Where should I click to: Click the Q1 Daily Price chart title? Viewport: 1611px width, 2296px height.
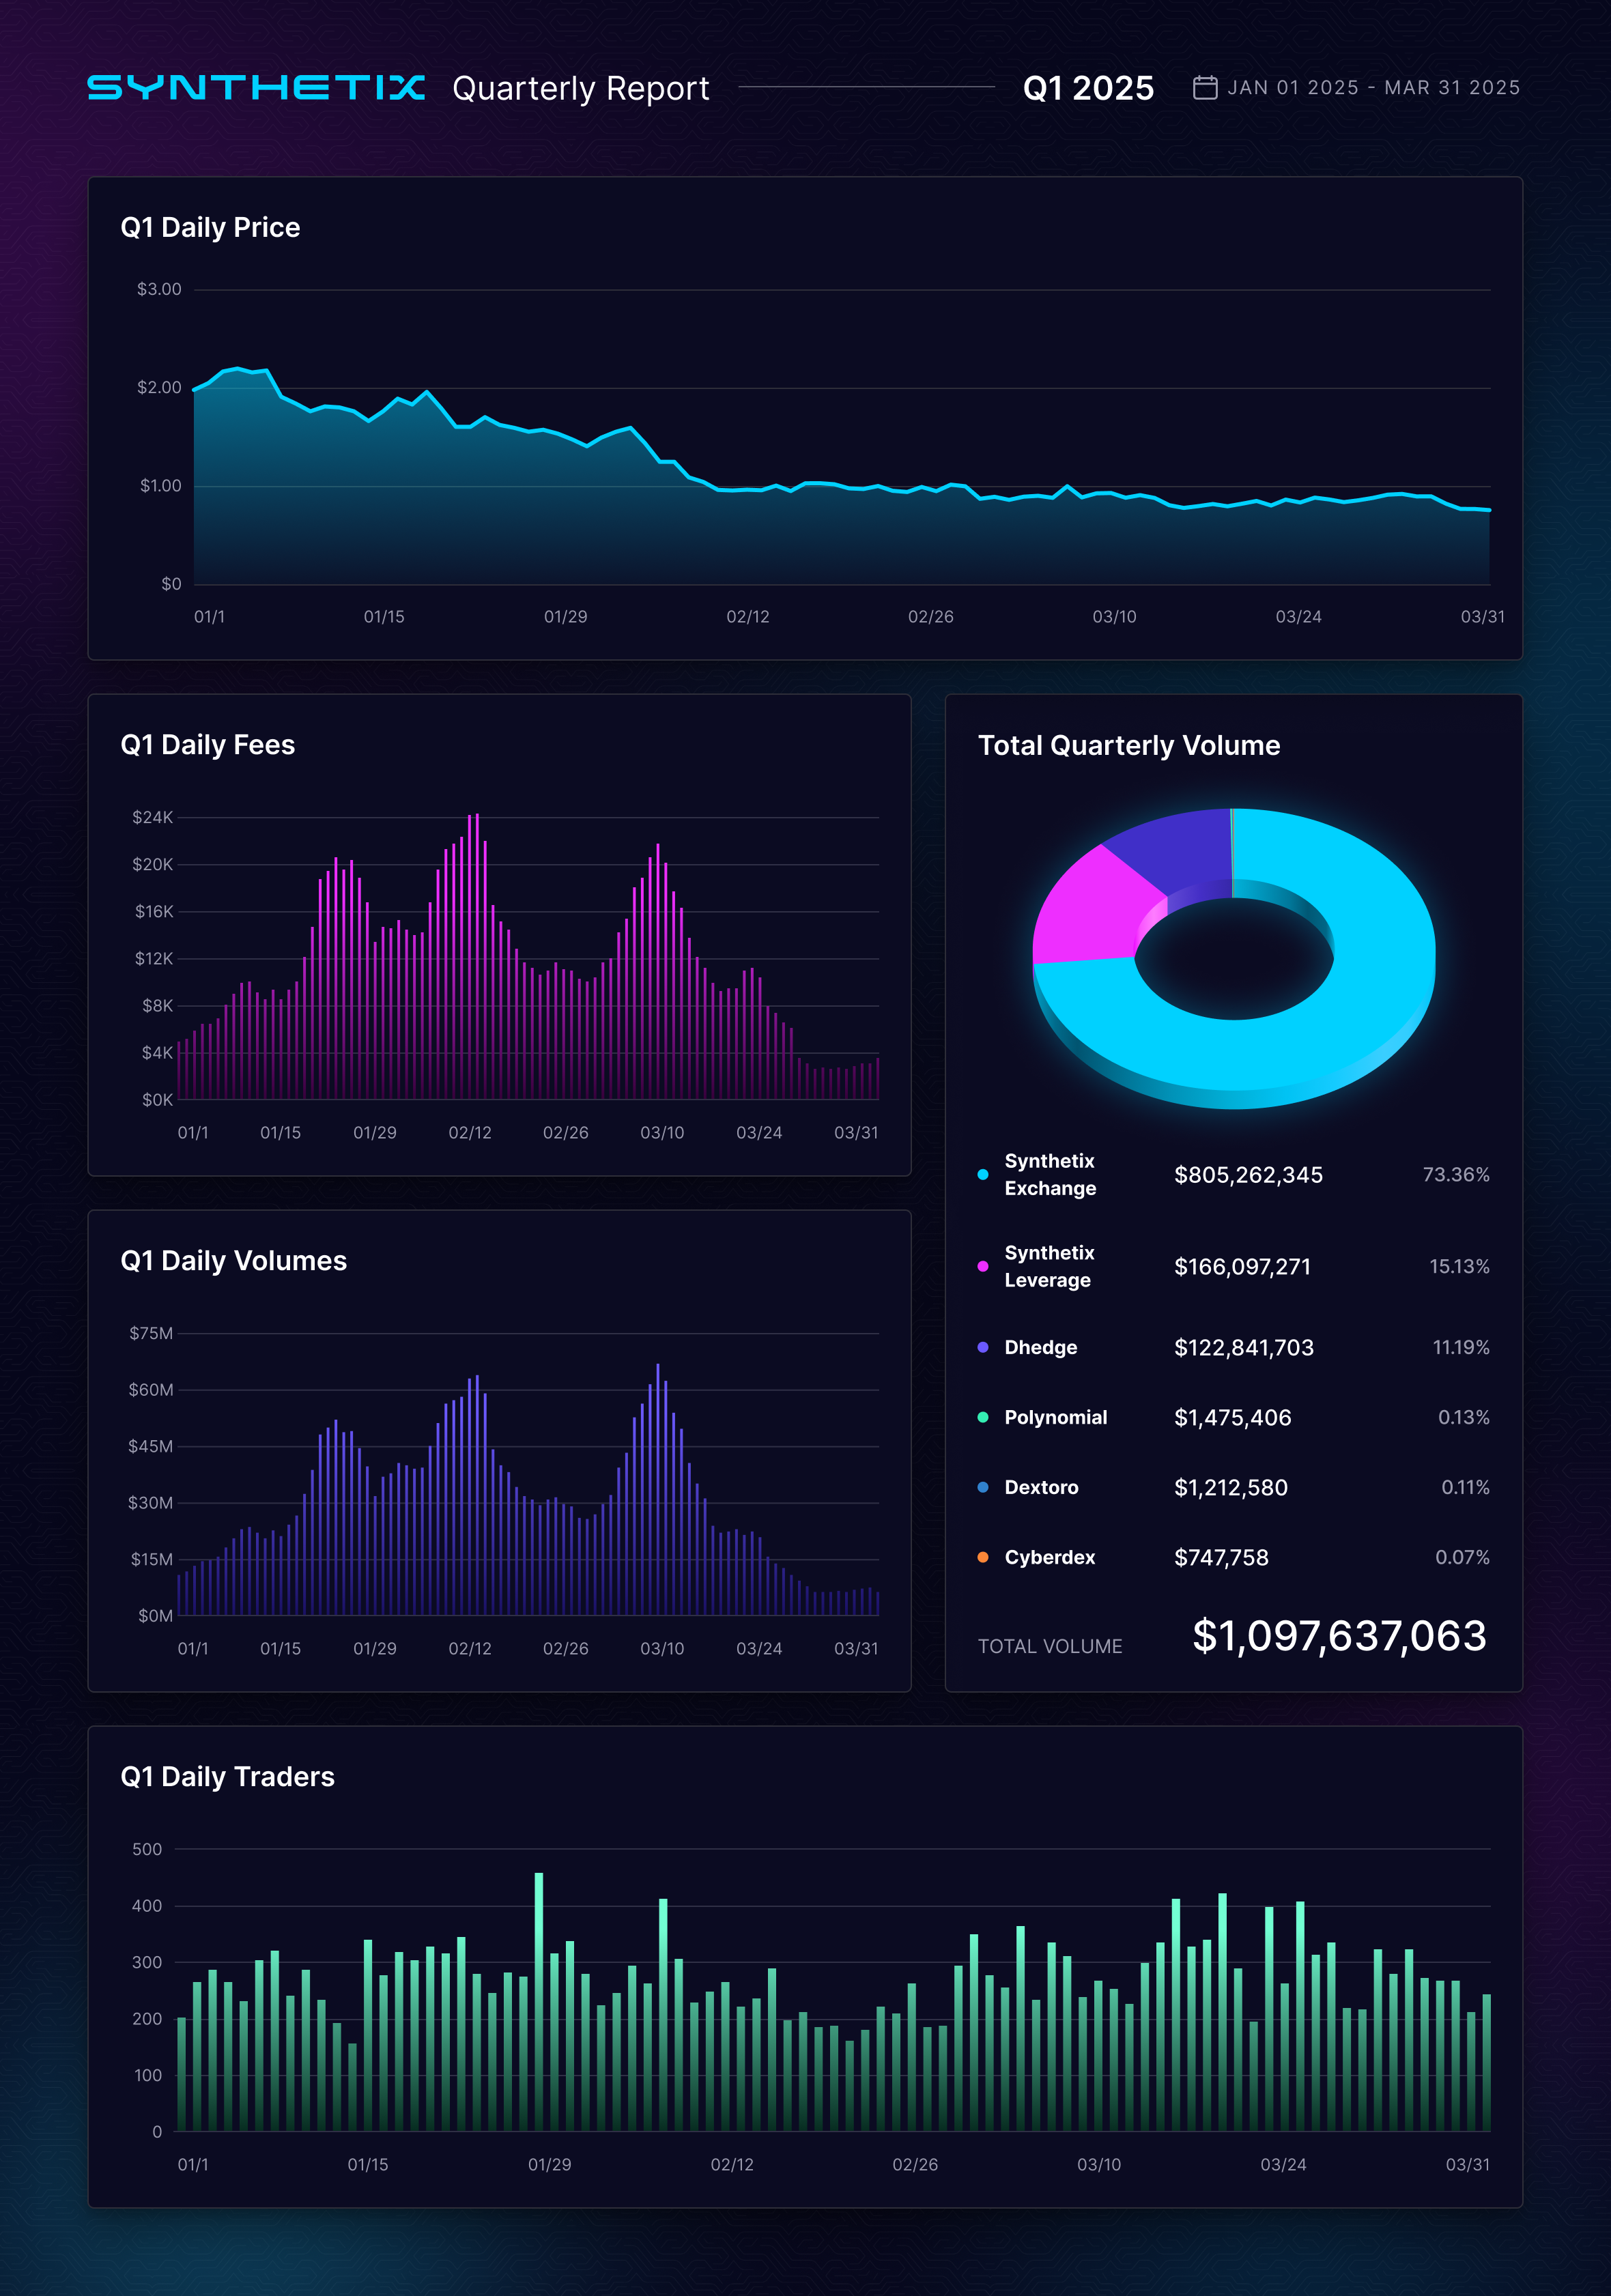210,228
